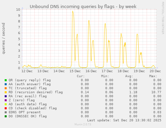Click the 'queries / second' axis label
Viewport: 166px width, 128px height.
tap(3, 38)
